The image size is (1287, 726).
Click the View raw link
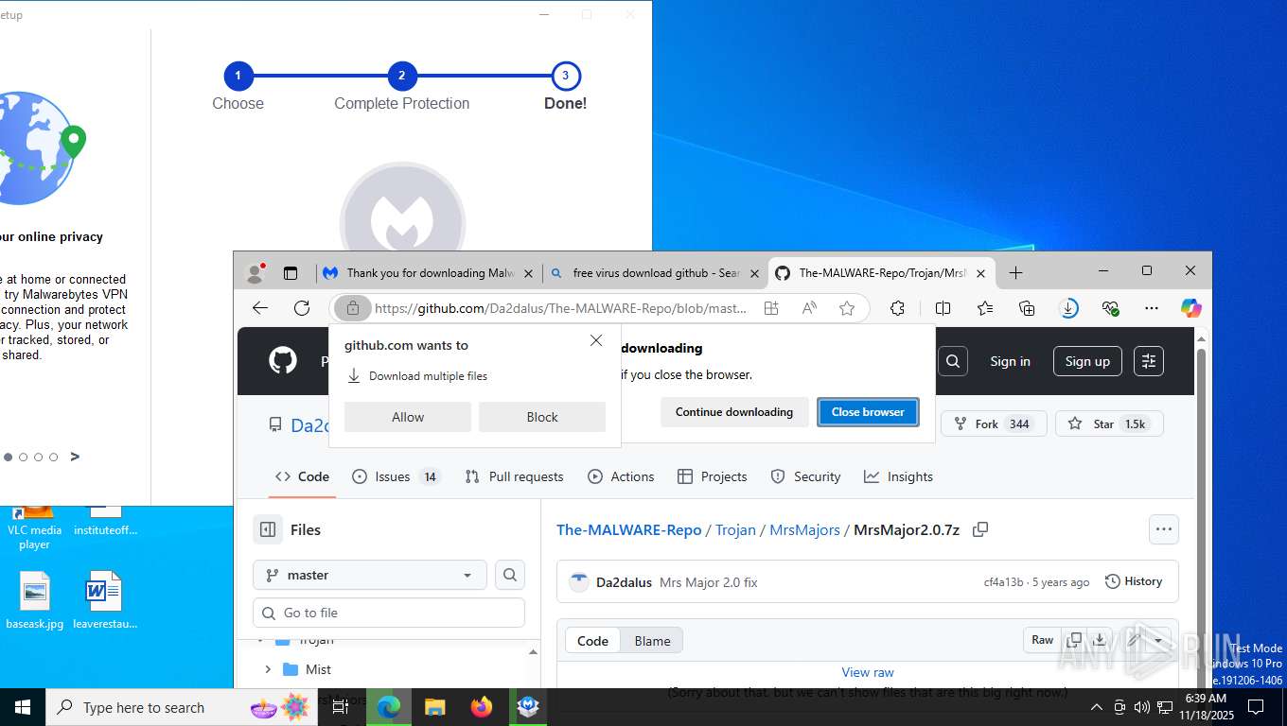click(x=868, y=672)
